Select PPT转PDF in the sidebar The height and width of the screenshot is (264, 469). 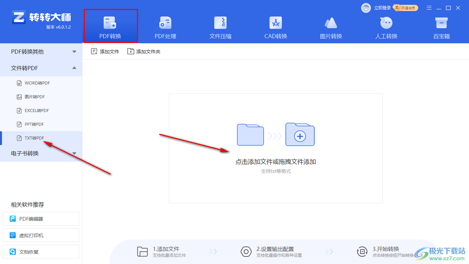coord(41,124)
